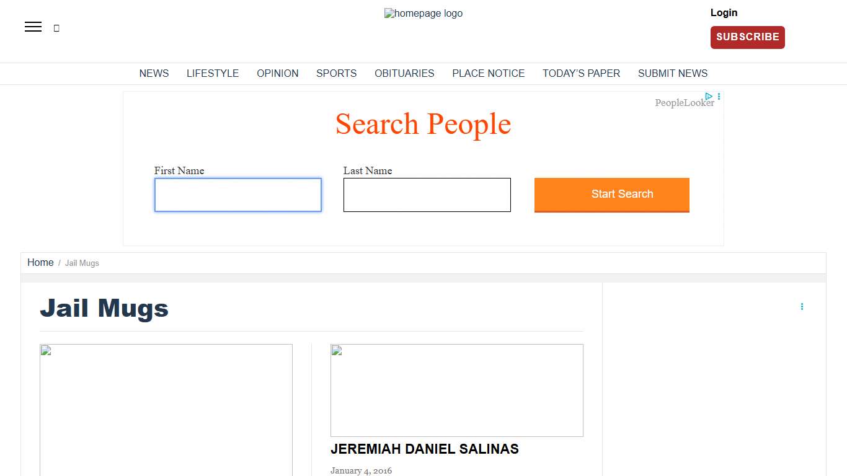Click the homepage logo image

(423, 14)
